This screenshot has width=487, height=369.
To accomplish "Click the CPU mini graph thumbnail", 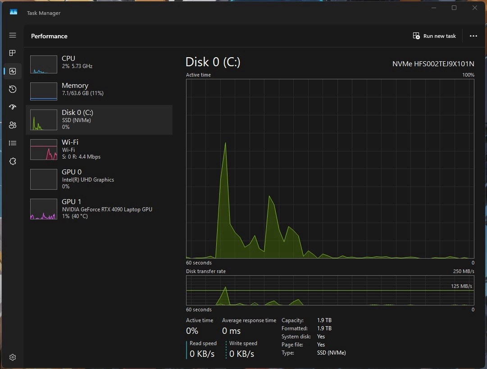I will pos(44,64).
